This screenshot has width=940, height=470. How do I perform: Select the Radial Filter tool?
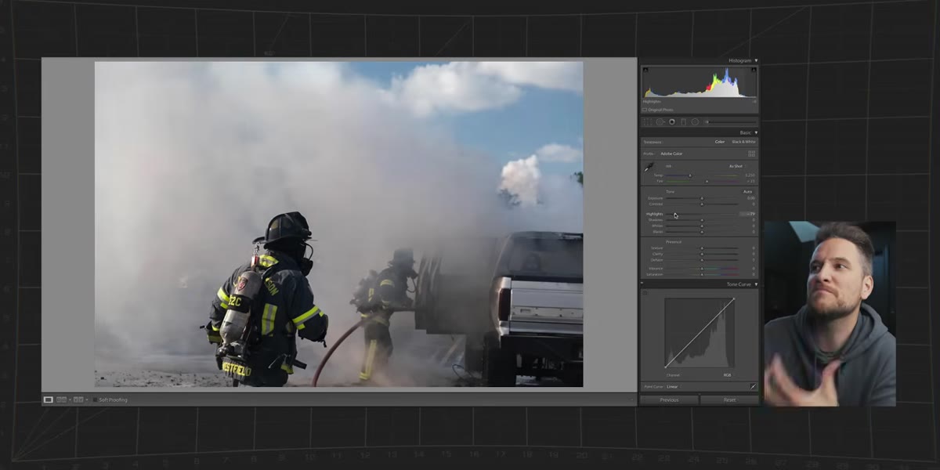(x=695, y=121)
